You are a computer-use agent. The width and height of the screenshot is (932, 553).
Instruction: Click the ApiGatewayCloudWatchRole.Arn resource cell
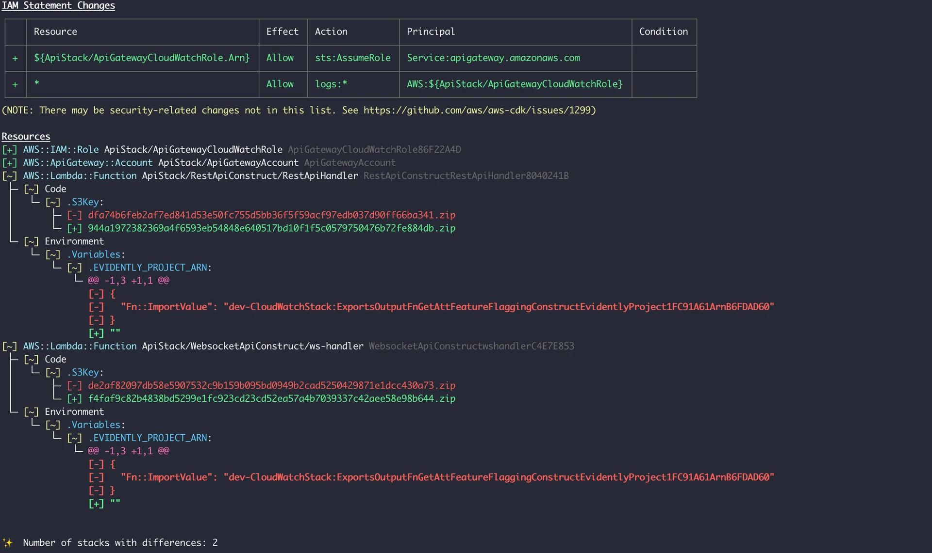click(142, 58)
